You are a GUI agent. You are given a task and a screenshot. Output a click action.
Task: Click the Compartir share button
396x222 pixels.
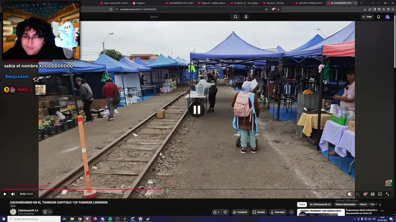[240, 212]
